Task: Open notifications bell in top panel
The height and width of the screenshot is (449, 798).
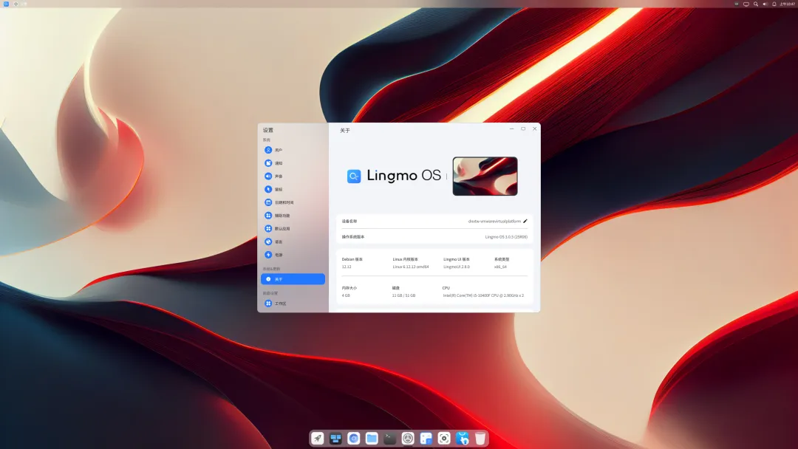Action: [774, 4]
